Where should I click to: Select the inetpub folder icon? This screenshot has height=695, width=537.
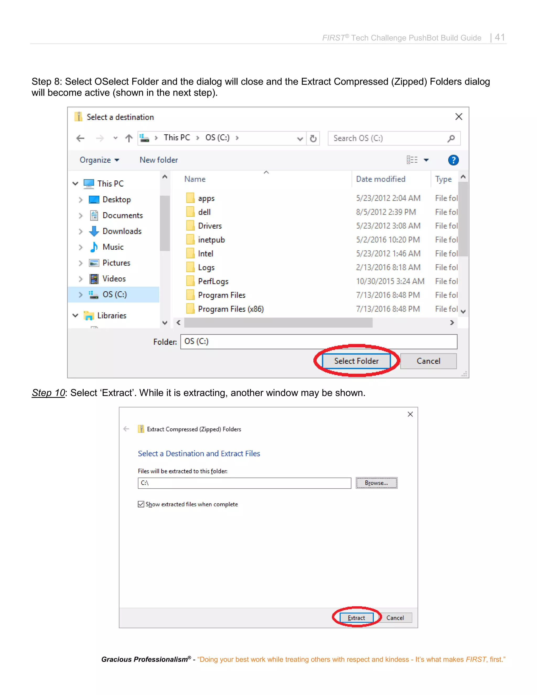click(190, 239)
